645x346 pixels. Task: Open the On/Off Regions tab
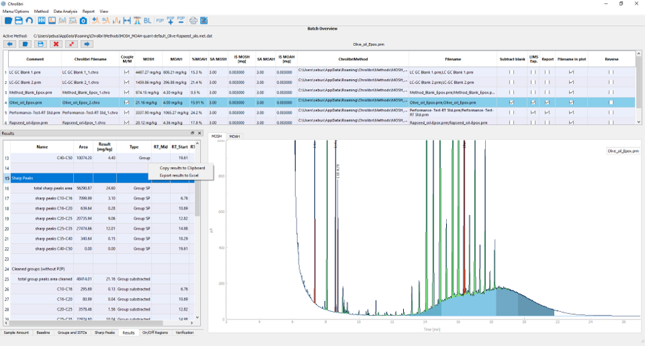155,332
